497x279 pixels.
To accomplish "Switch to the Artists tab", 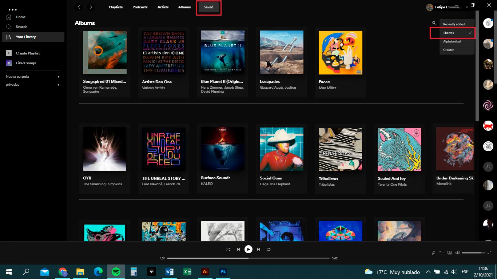I will pos(163,7).
